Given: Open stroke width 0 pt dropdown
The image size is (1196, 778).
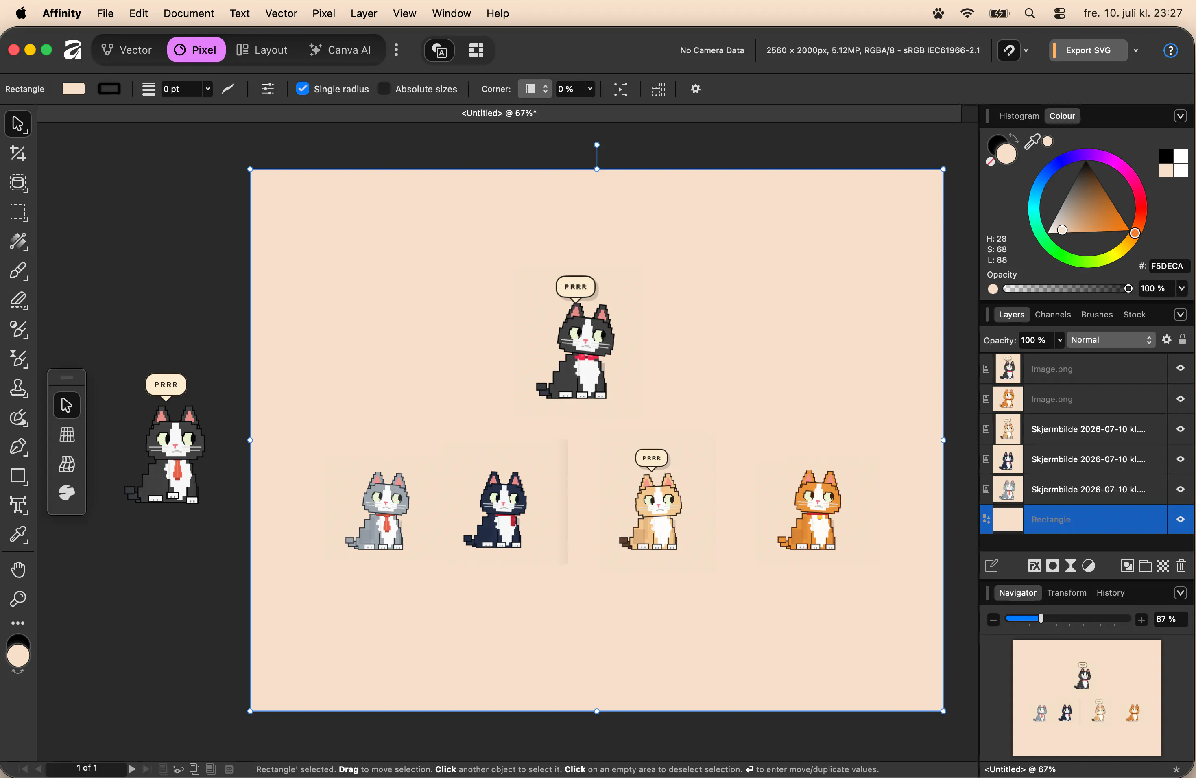Looking at the screenshot, I should point(207,89).
